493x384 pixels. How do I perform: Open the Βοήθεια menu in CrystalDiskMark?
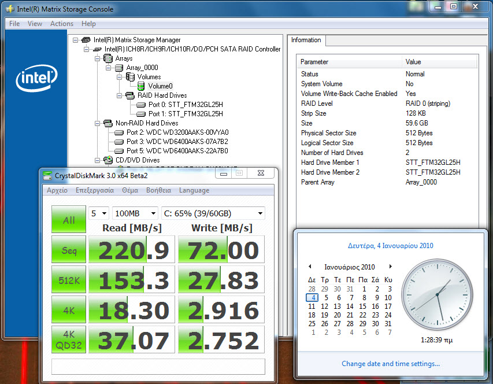pyautogui.click(x=159, y=190)
